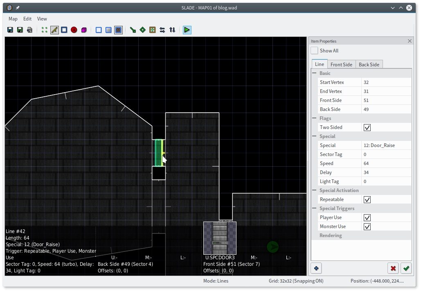
Task: Switch to the Front Side tab
Action: pyautogui.click(x=341, y=65)
